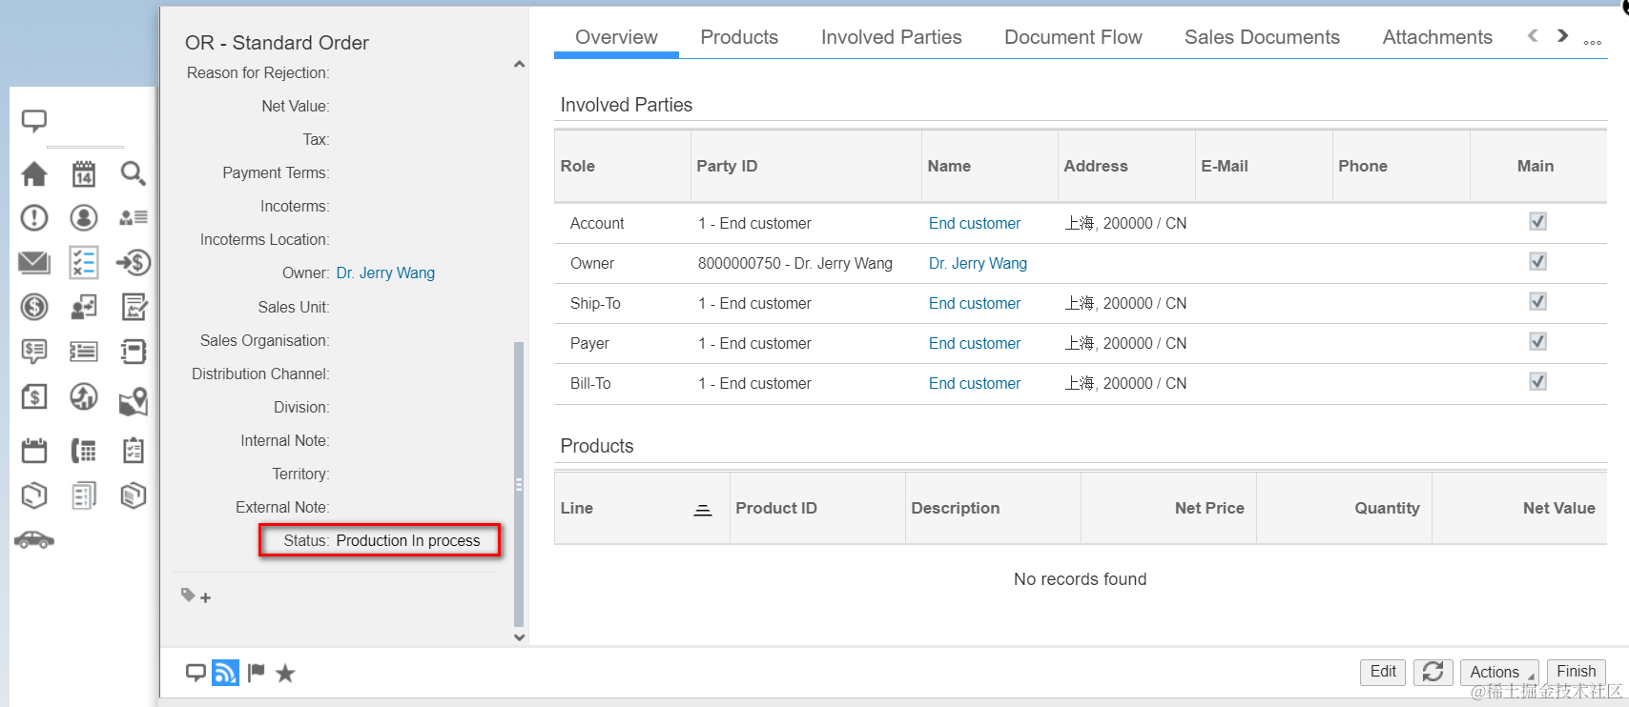Open the calendar icon showing 14
This screenshot has height=707, width=1629.
coord(84,173)
